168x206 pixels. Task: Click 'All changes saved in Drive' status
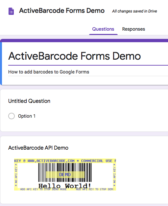pyautogui.click(x=134, y=11)
